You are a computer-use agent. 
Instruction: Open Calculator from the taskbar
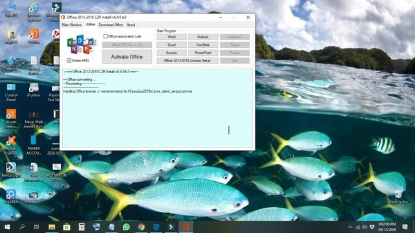[x=82, y=227]
